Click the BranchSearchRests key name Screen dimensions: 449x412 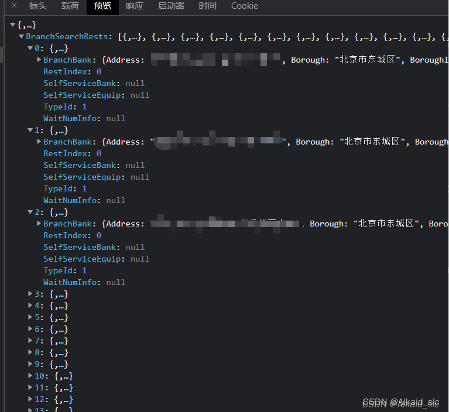67,36
